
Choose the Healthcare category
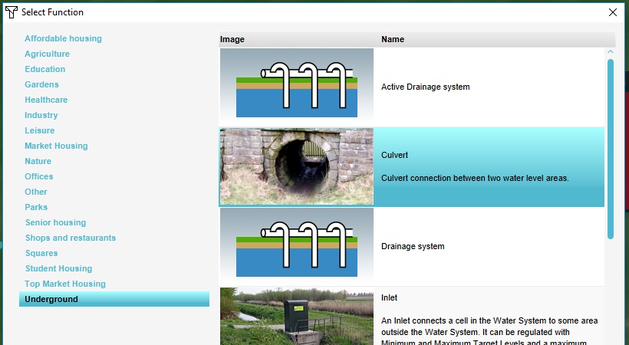coord(46,100)
